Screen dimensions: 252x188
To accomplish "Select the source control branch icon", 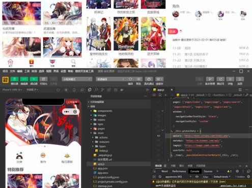I will pos(102,90).
